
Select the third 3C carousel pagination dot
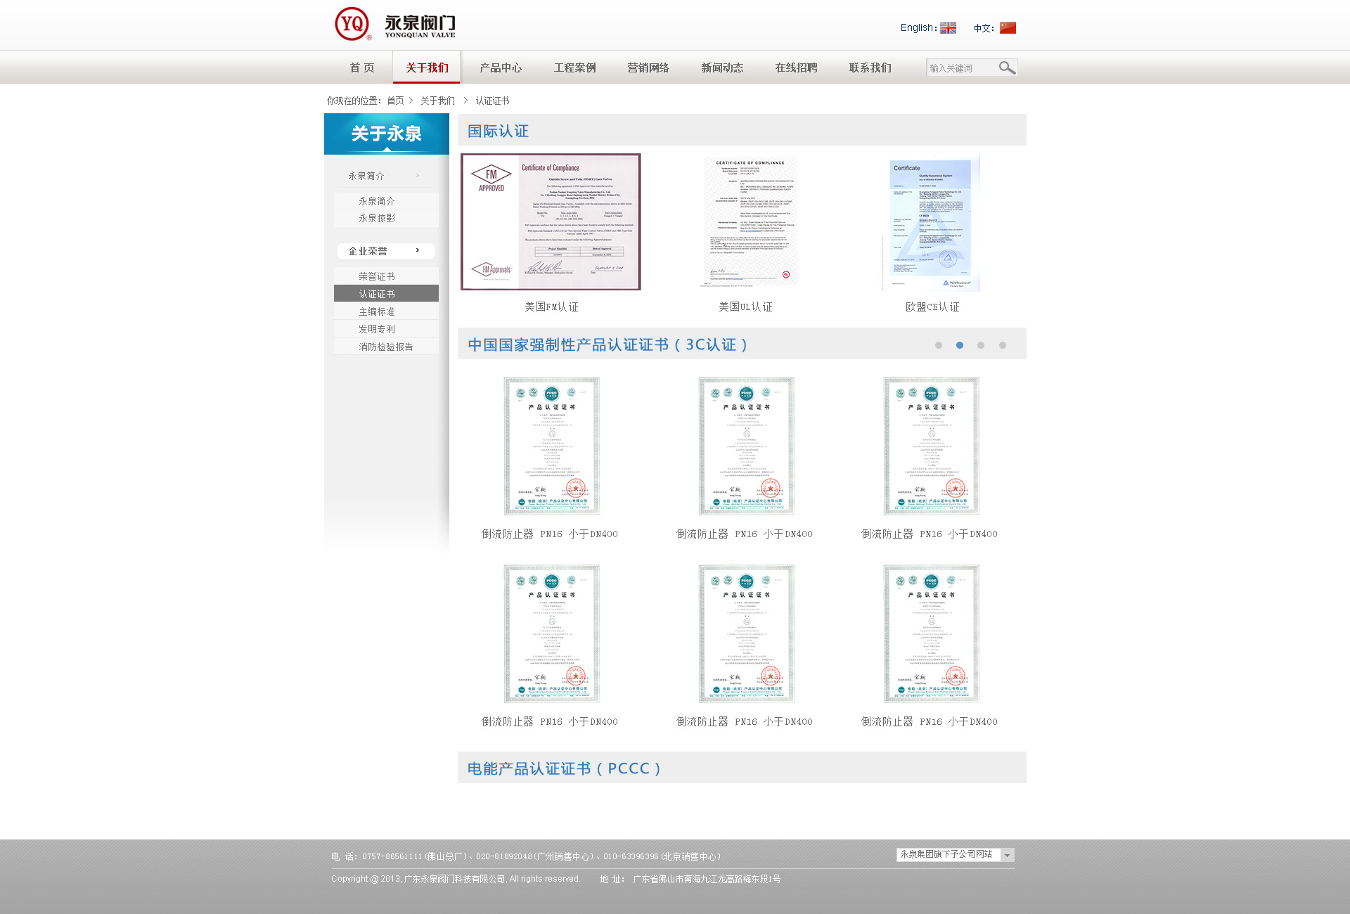pyautogui.click(x=981, y=345)
